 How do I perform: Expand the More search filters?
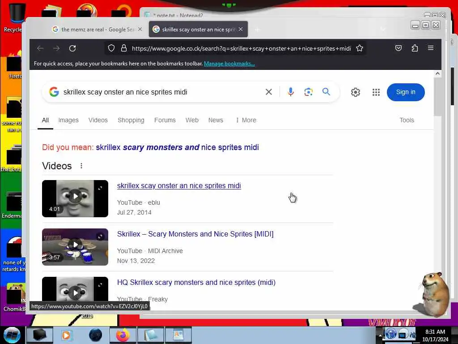tap(246, 120)
